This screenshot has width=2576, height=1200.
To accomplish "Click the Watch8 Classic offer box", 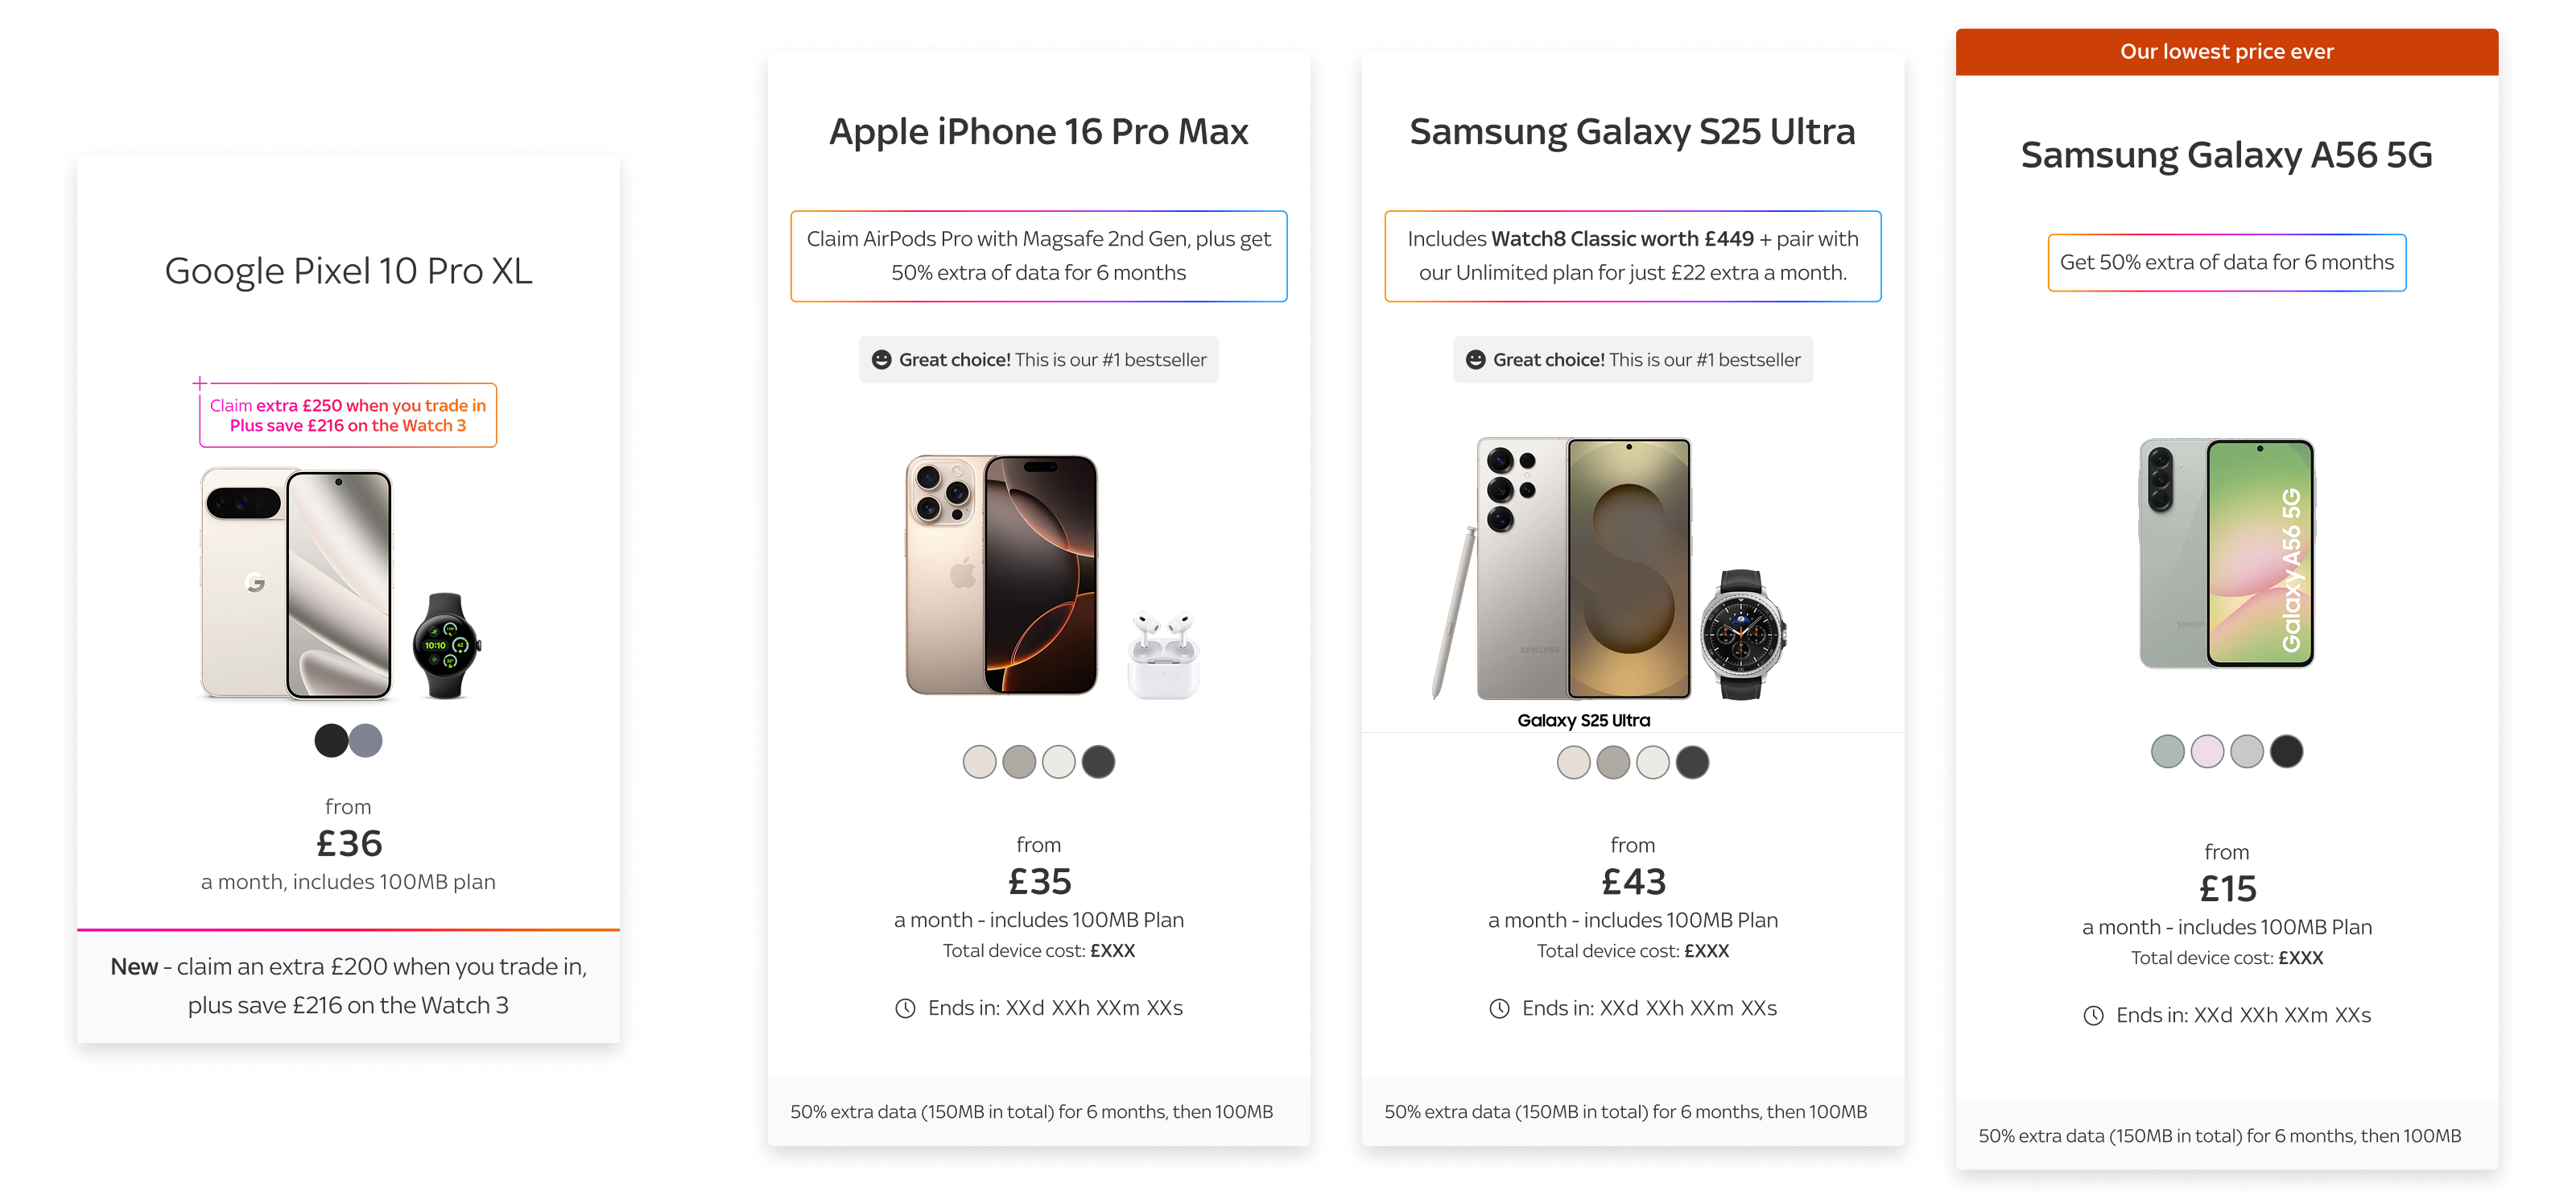I will [x=1632, y=256].
